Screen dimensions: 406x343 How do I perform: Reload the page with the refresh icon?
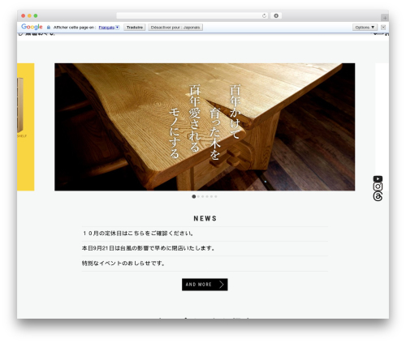tap(264, 15)
